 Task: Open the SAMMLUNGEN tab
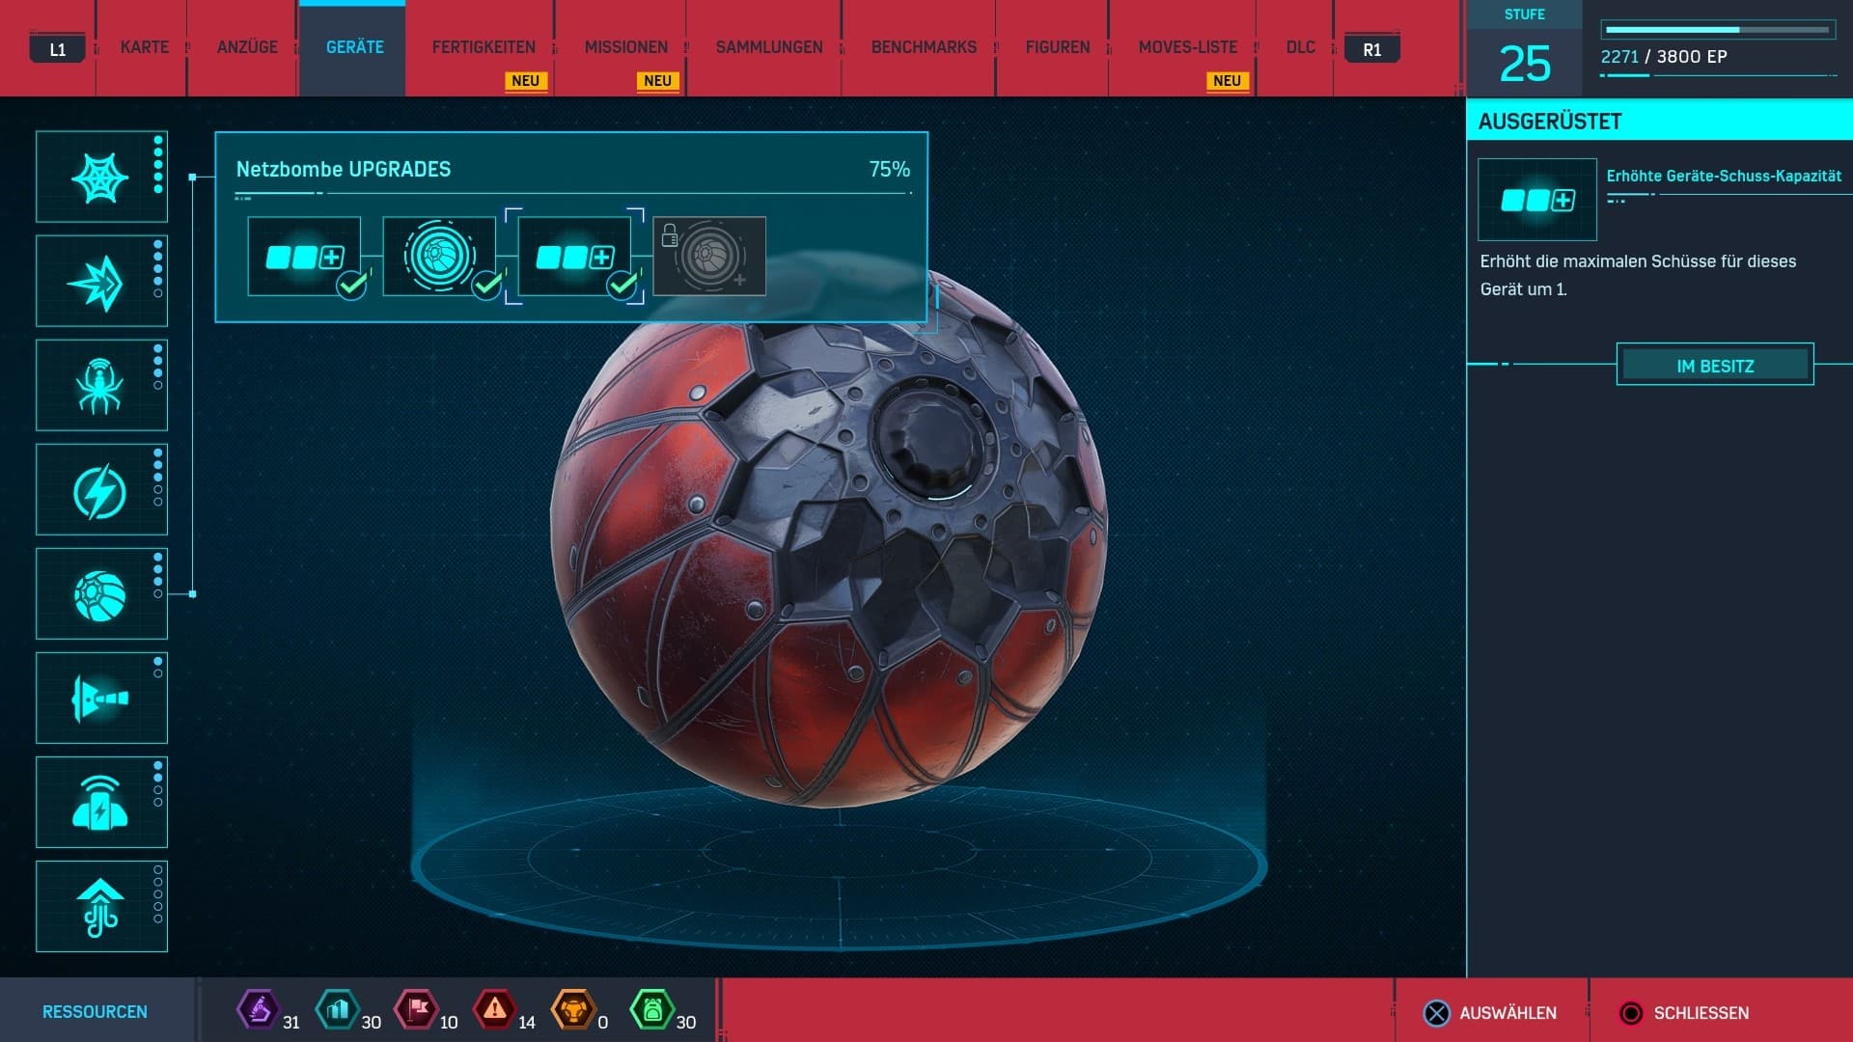[769, 47]
